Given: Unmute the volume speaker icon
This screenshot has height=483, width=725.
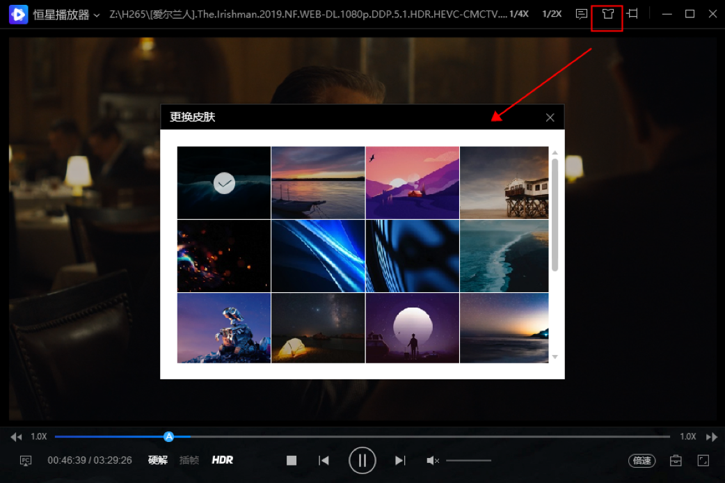Looking at the screenshot, I should tap(432, 460).
